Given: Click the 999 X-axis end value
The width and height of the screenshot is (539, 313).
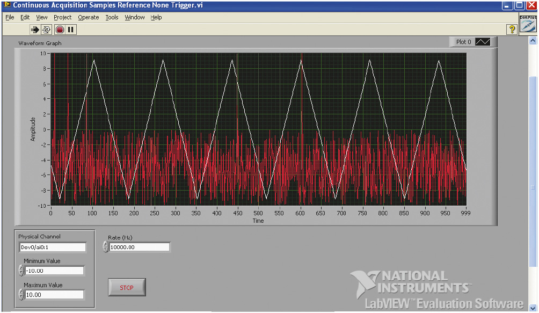Looking at the screenshot, I should [466, 213].
